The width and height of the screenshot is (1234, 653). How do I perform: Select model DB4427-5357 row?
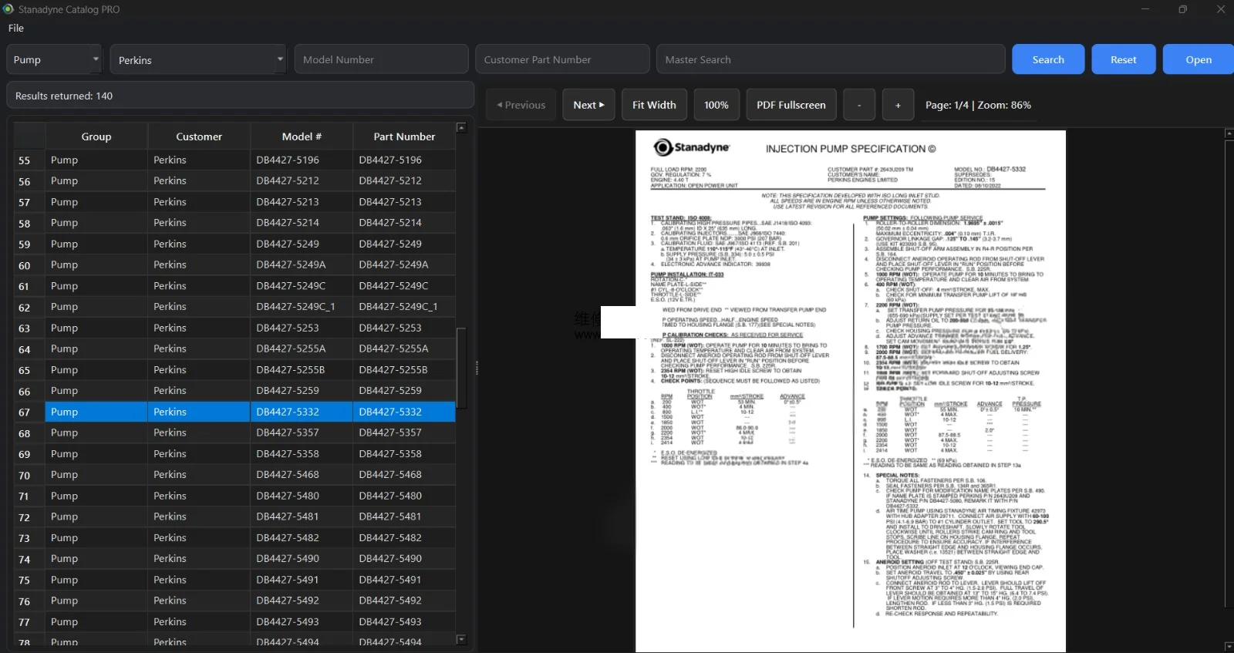pyautogui.click(x=302, y=433)
